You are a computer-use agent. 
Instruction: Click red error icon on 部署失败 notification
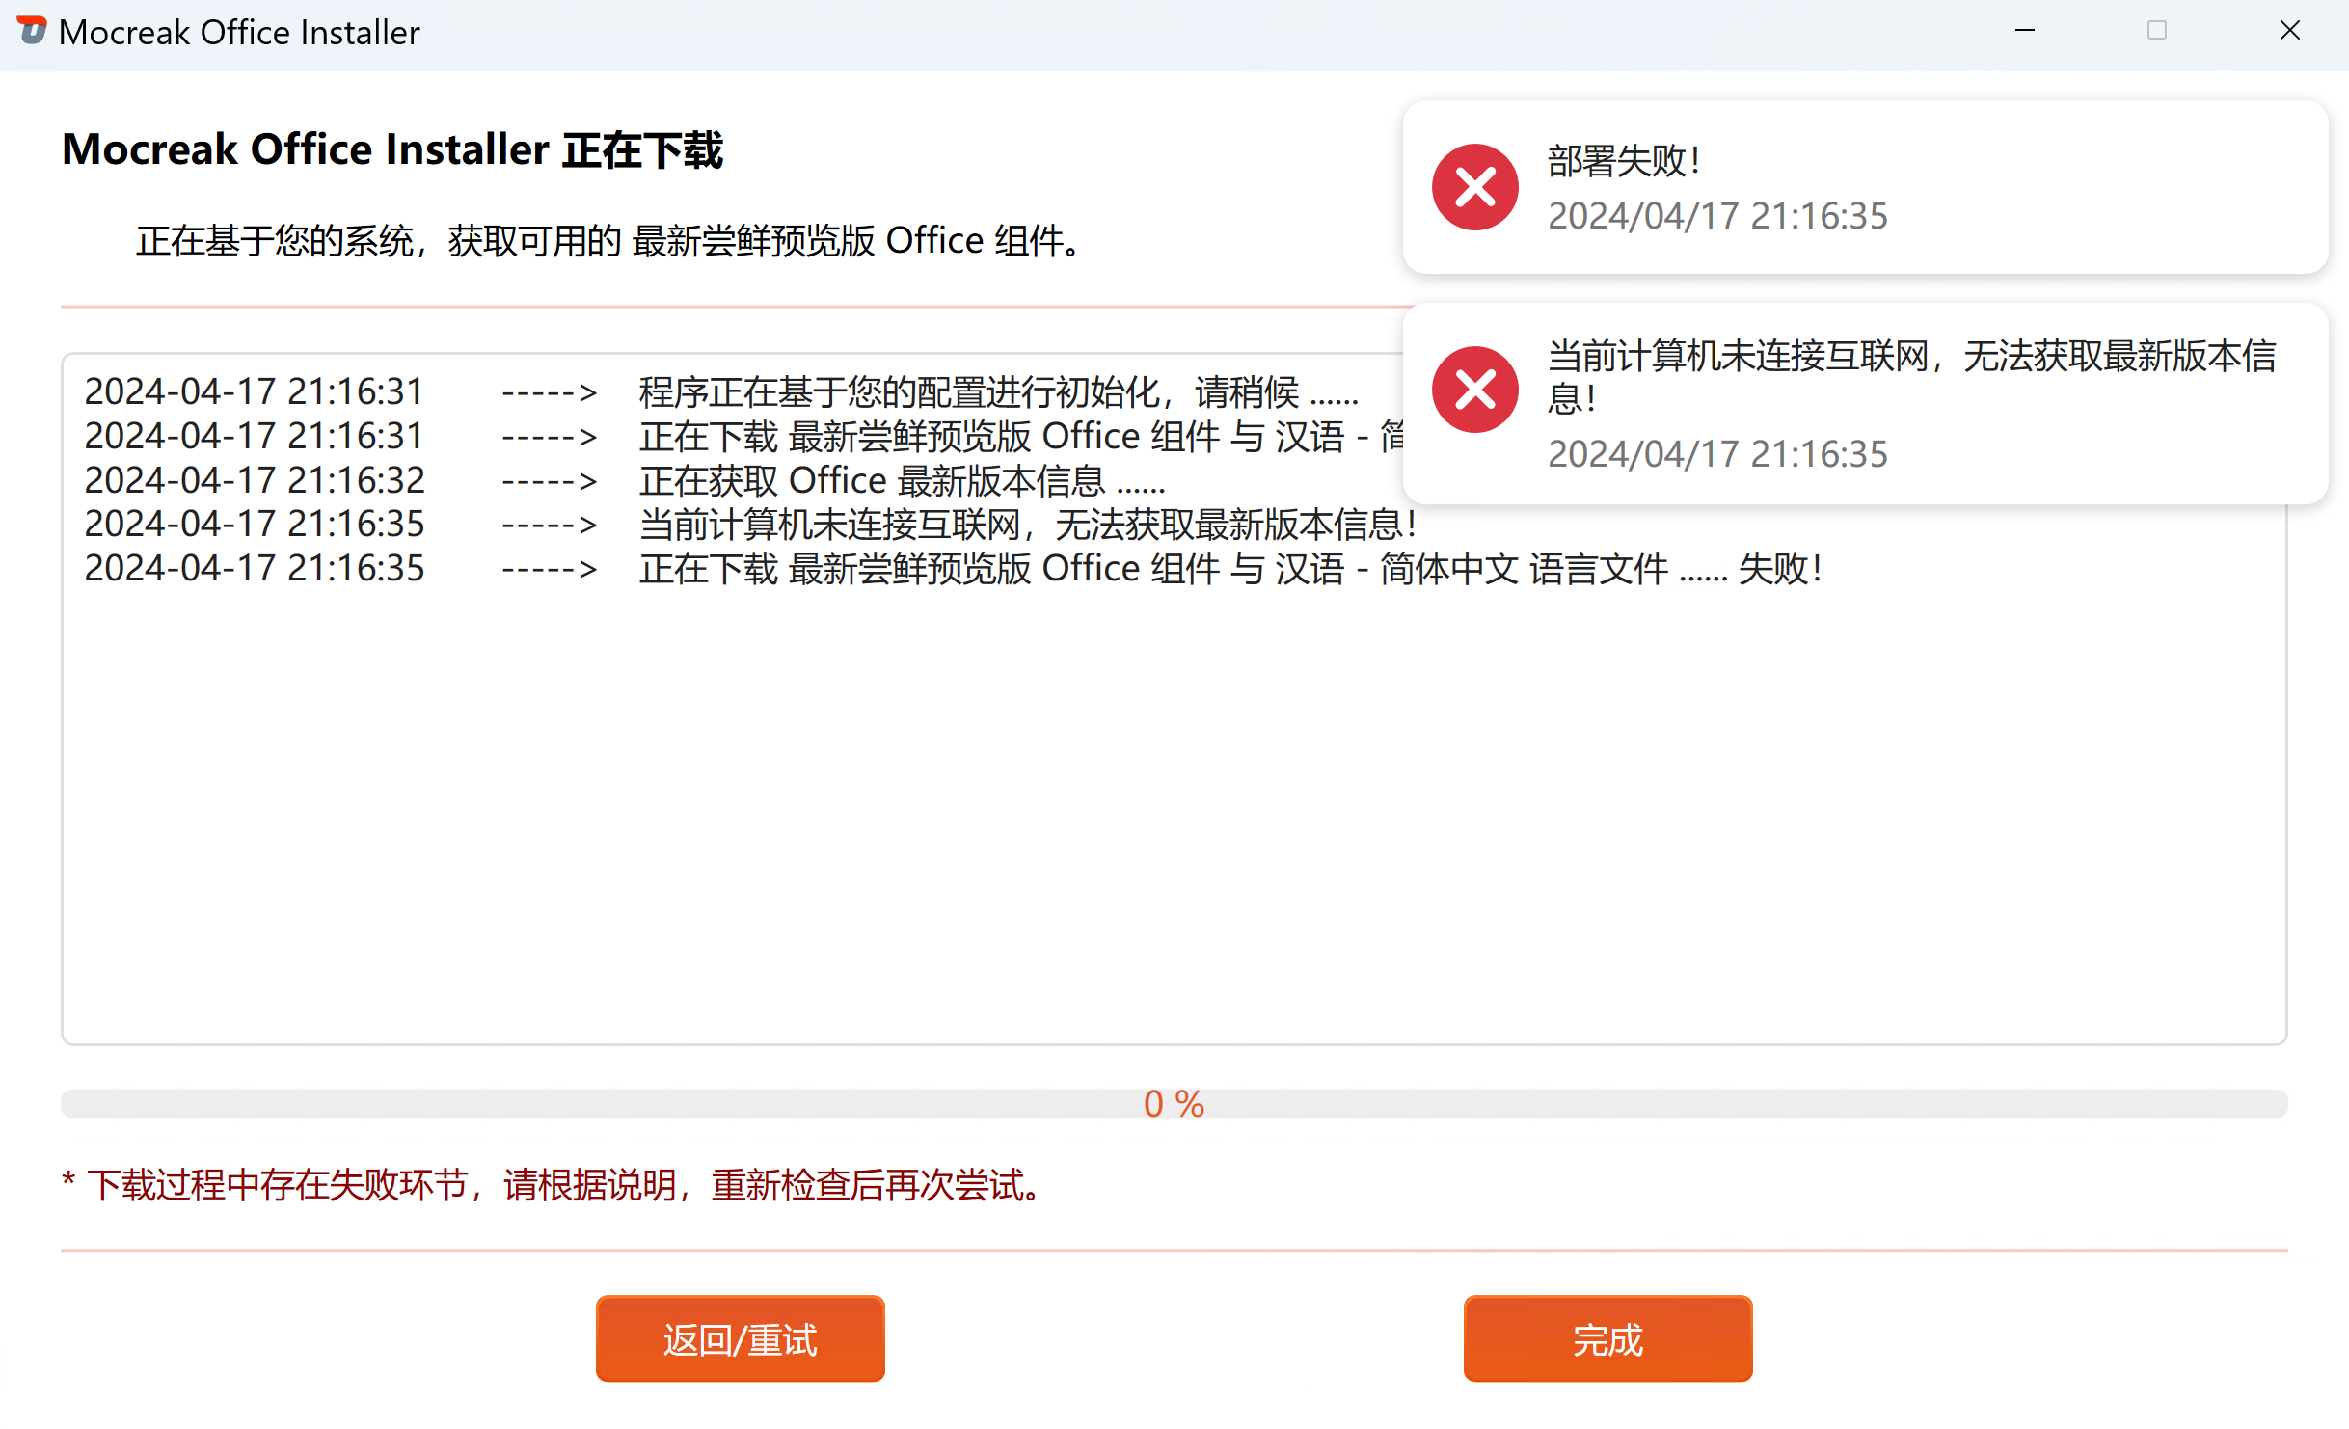[x=1474, y=187]
